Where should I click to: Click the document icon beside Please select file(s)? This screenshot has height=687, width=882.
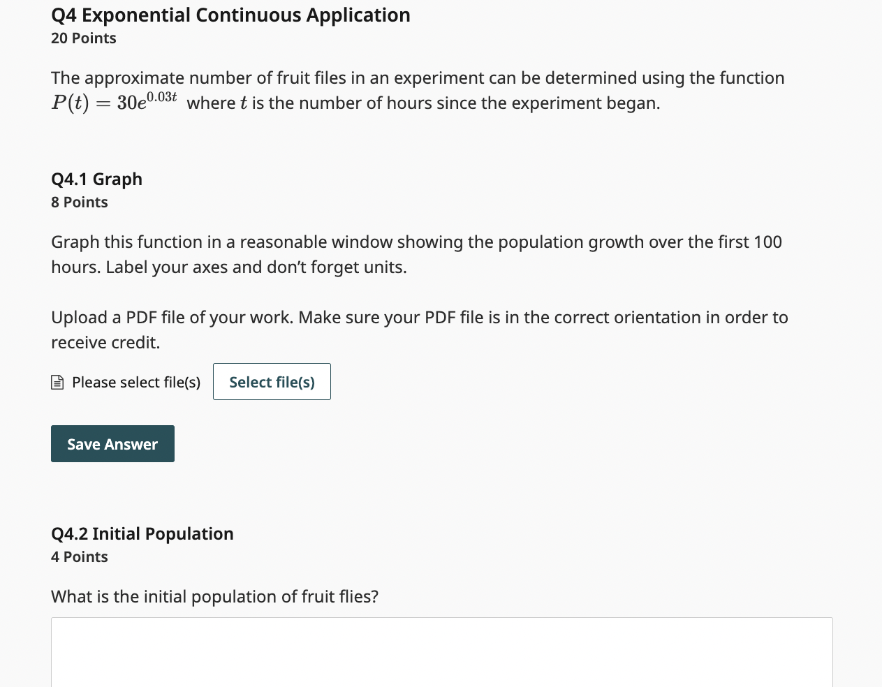click(57, 382)
